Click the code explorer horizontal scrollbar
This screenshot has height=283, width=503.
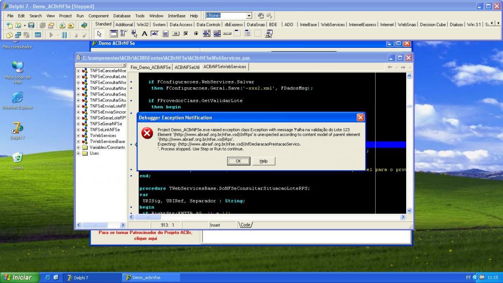coord(101,225)
